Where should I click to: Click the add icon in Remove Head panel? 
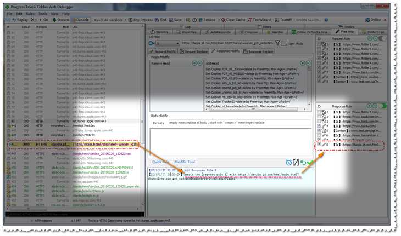click(194, 63)
